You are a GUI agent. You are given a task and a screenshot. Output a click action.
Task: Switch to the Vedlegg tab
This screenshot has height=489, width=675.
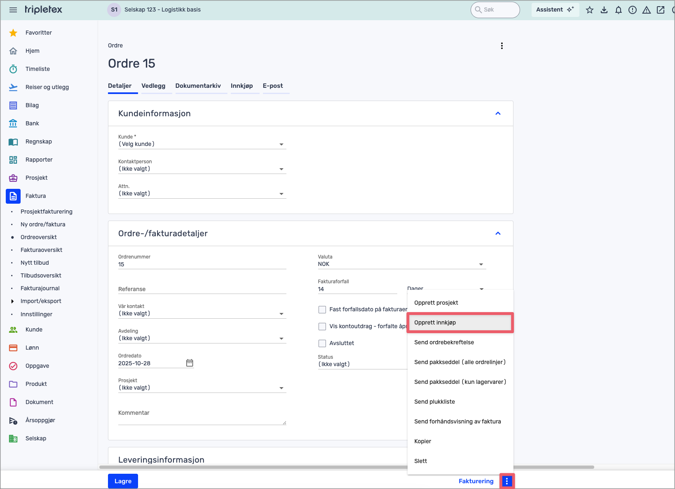point(153,86)
